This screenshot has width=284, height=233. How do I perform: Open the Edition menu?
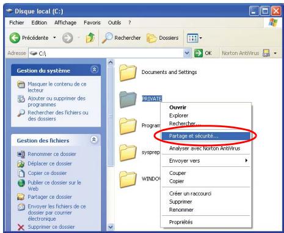[39, 23]
